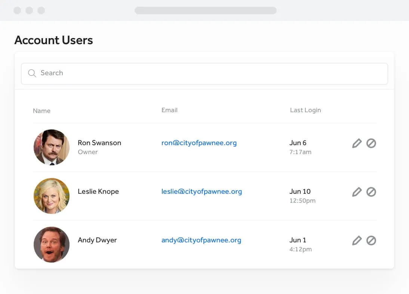Deactivate Leslie Knope's account

(x=371, y=192)
